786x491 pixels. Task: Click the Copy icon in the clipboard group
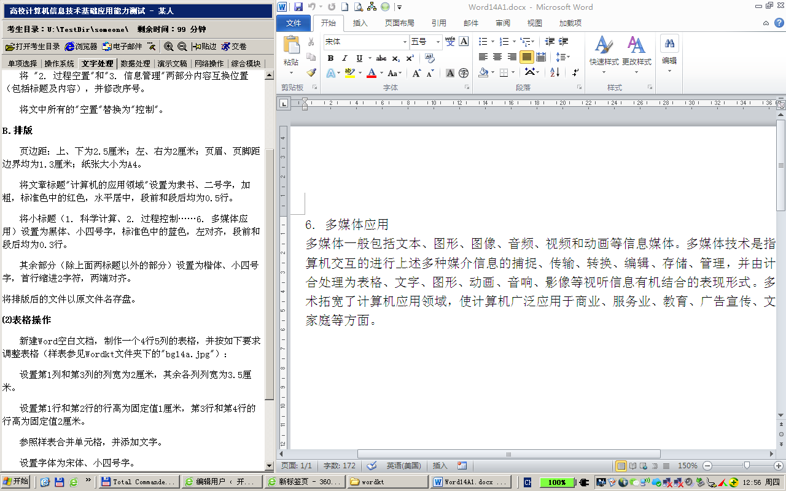pyautogui.click(x=311, y=57)
